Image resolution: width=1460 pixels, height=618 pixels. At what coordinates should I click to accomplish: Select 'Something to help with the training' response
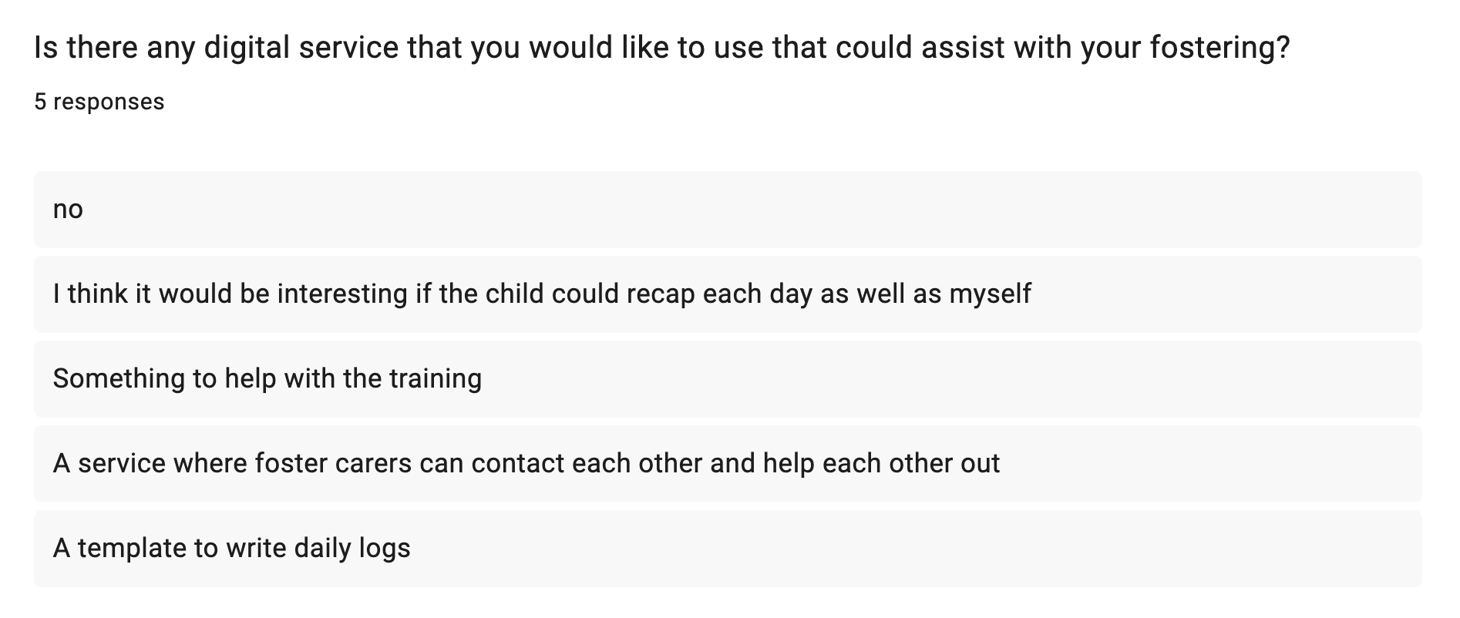point(728,379)
